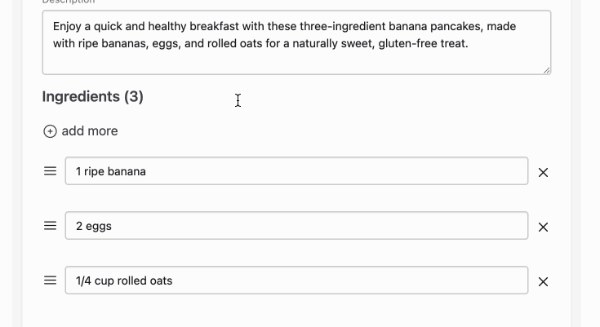
Task: Remove the 1 ripe banana ingredient
Action: 543,173
